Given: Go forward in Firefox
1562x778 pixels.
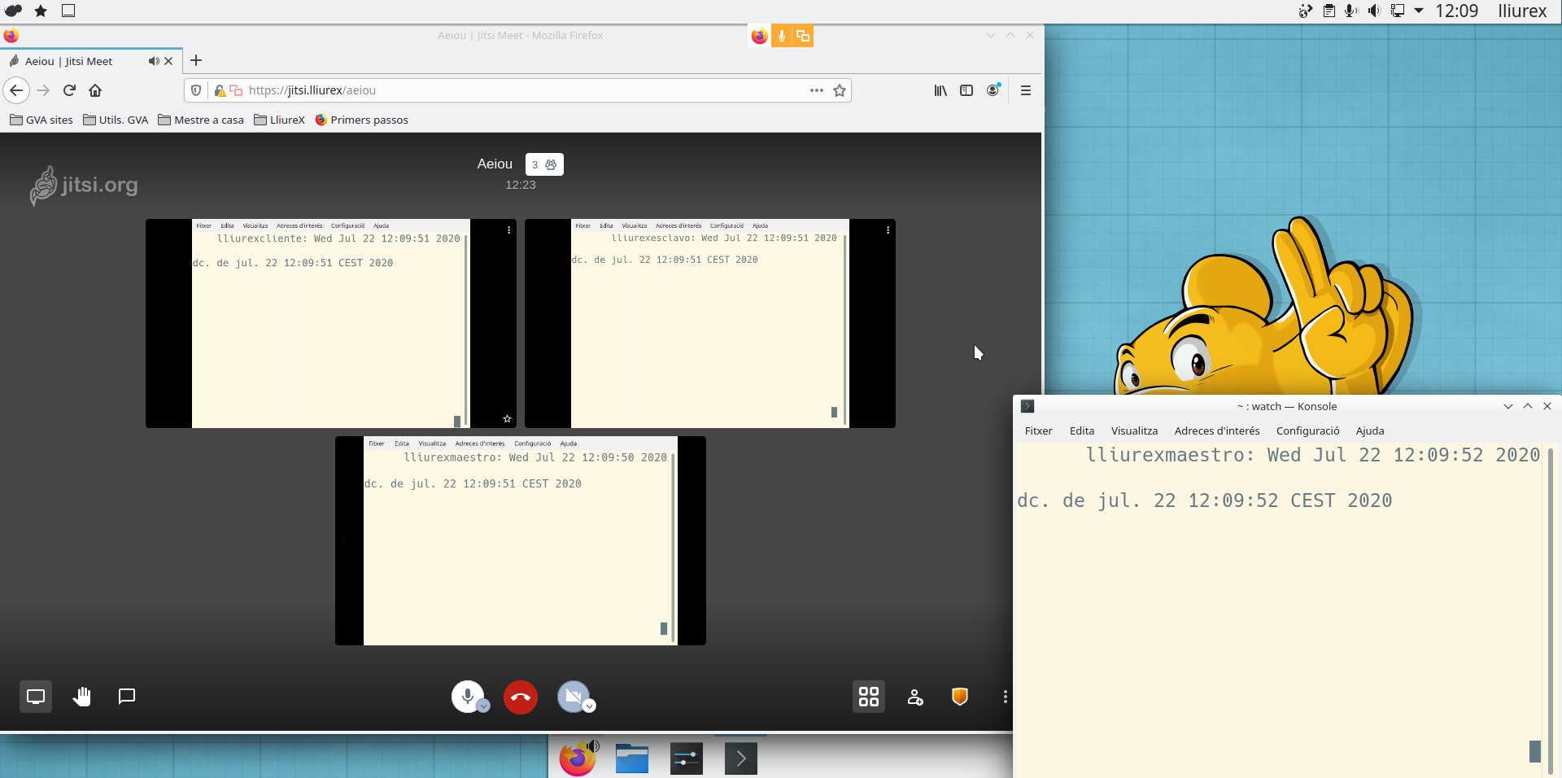Looking at the screenshot, I should pos(44,90).
